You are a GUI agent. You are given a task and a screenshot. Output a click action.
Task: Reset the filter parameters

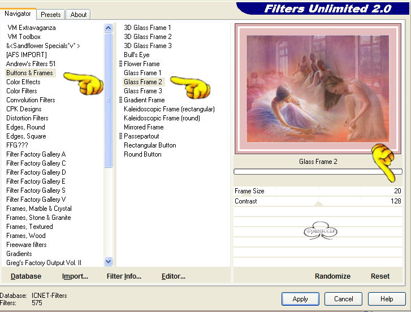click(x=380, y=276)
